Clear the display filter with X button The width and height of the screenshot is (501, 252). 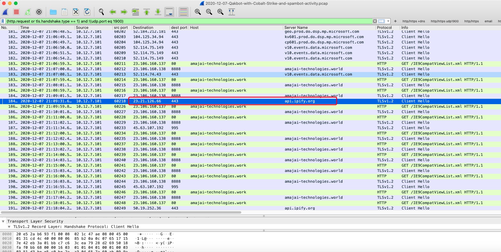click(375, 21)
